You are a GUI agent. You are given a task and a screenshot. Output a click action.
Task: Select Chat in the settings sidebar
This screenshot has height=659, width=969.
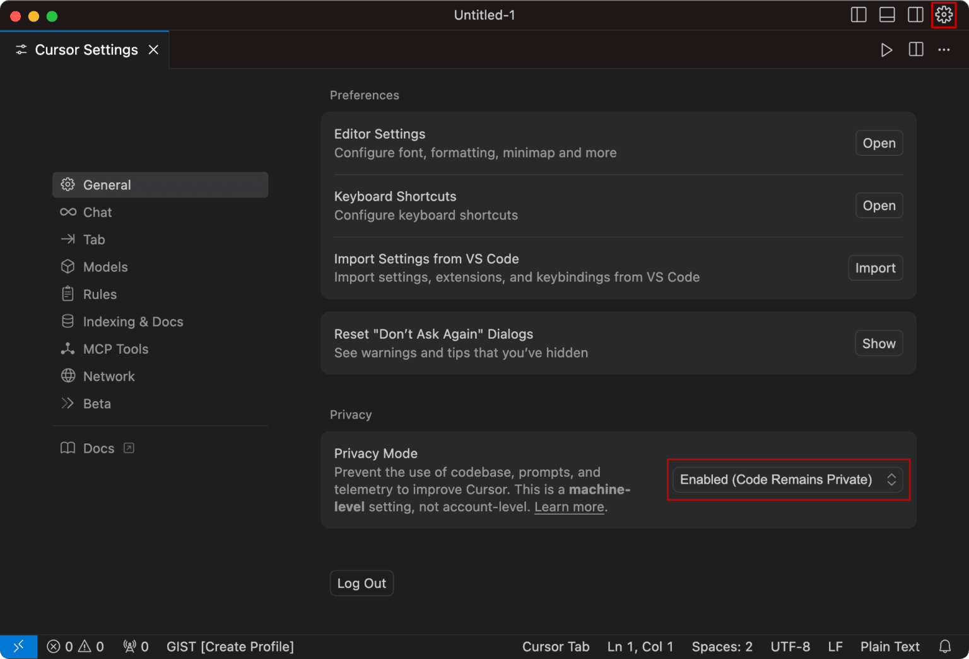pos(97,213)
